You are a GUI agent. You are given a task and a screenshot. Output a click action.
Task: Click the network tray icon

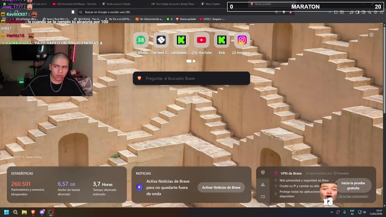(x=360, y=212)
